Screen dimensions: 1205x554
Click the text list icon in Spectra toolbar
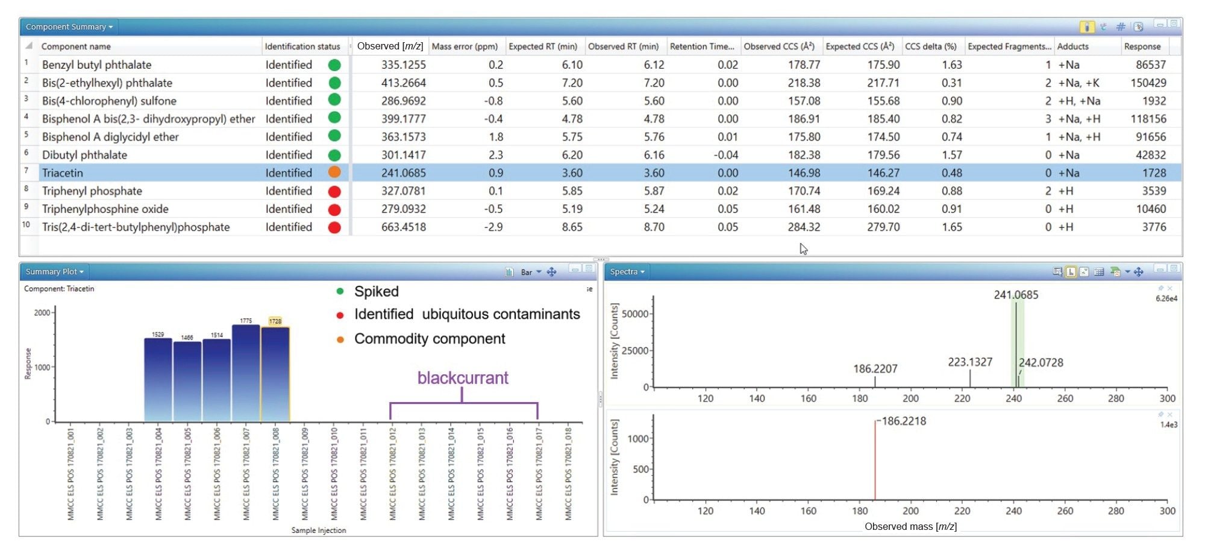[x=1057, y=272]
